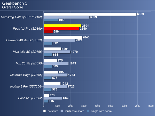Click the value 1970
This screenshot has height=116, width=155.
click(x=74, y=52)
